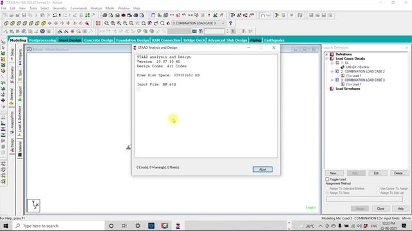The width and height of the screenshot is (412, 231).
Task: Click the green grid icon in top toolbar
Action: click(x=88, y=15)
